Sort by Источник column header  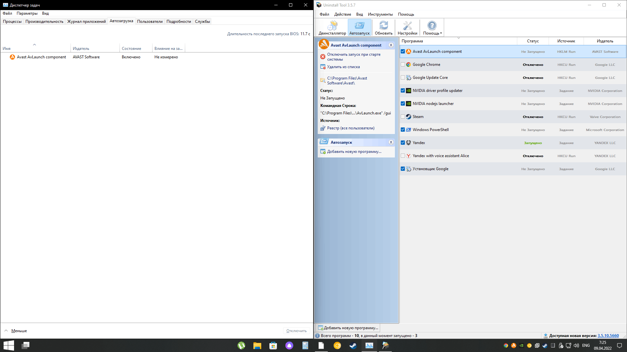[566, 41]
